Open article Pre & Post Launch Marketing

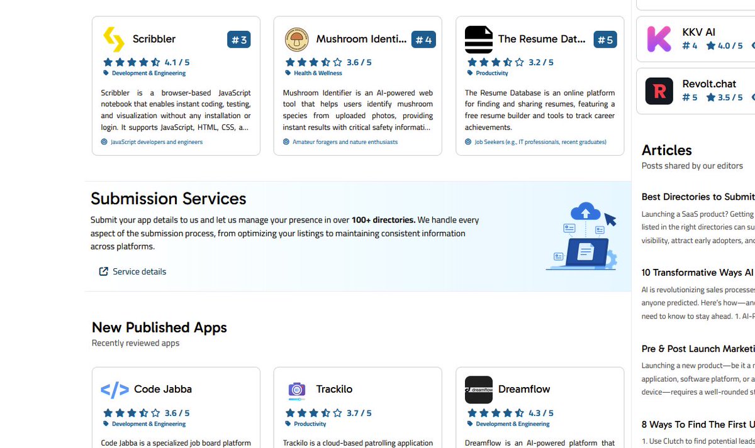point(698,349)
